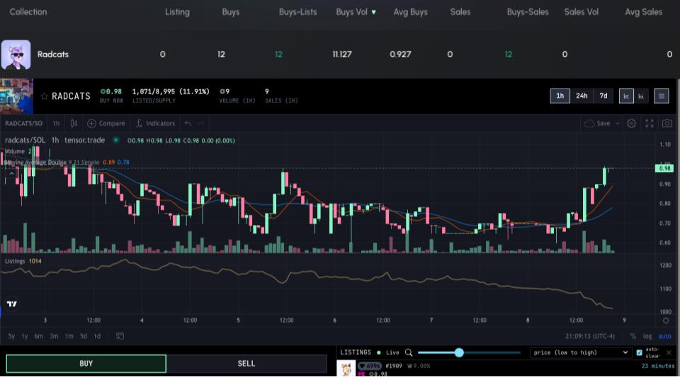
Task: Collapse the indicator legend chevron
Action: [11, 173]
